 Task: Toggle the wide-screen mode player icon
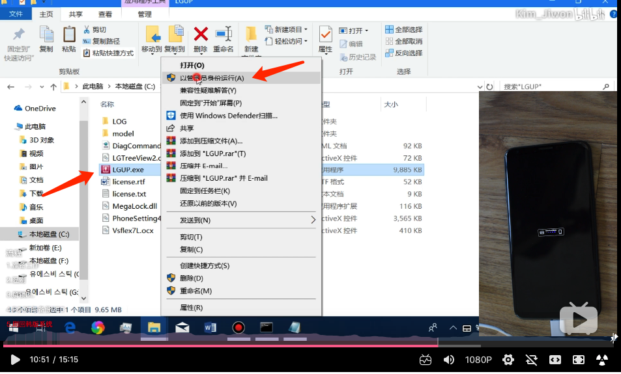(555, 360)
